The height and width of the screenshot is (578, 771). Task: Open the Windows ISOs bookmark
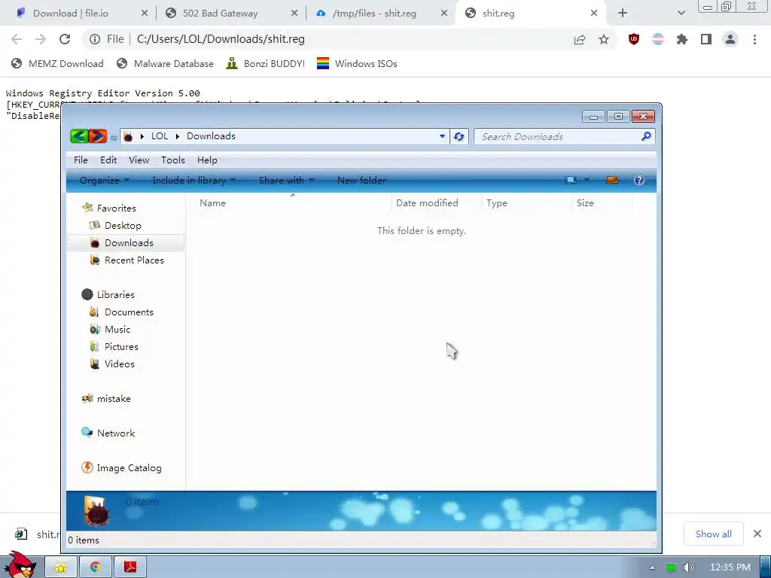coord(357,63)
